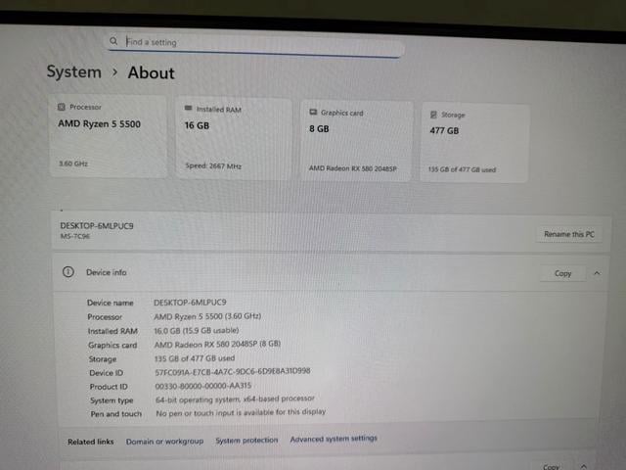Select Product ID 00330-80000-00000-AA315
This screenshot has height=470, width=626.
click(203, 386)
